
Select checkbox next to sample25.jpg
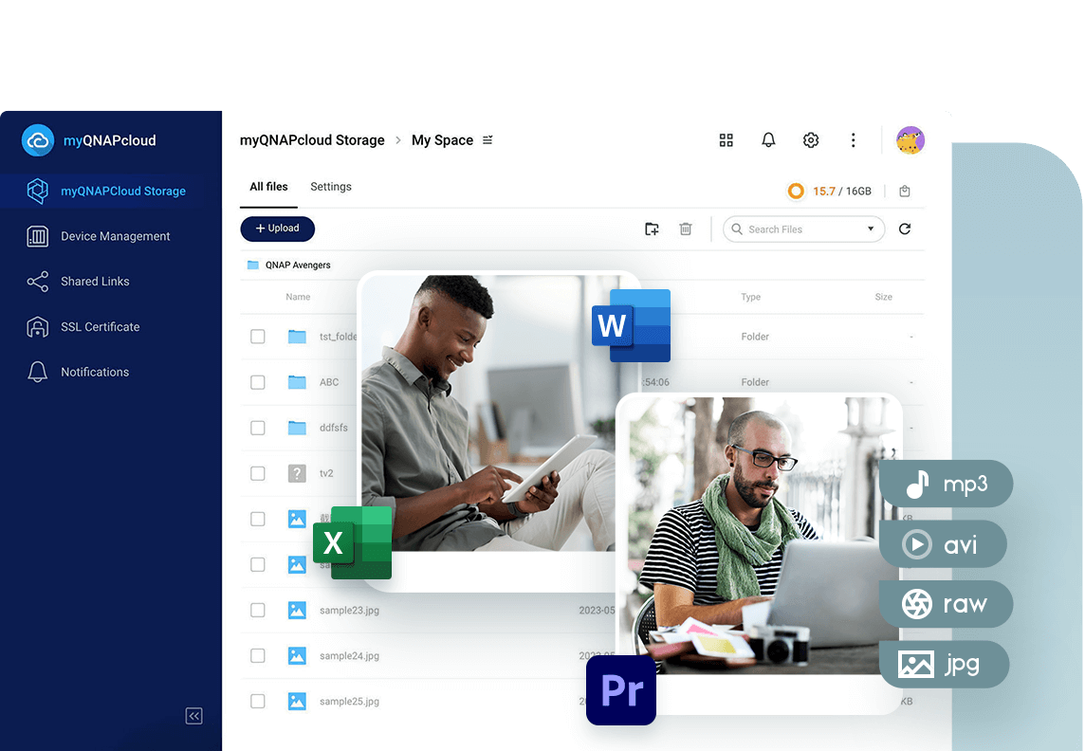257,702
